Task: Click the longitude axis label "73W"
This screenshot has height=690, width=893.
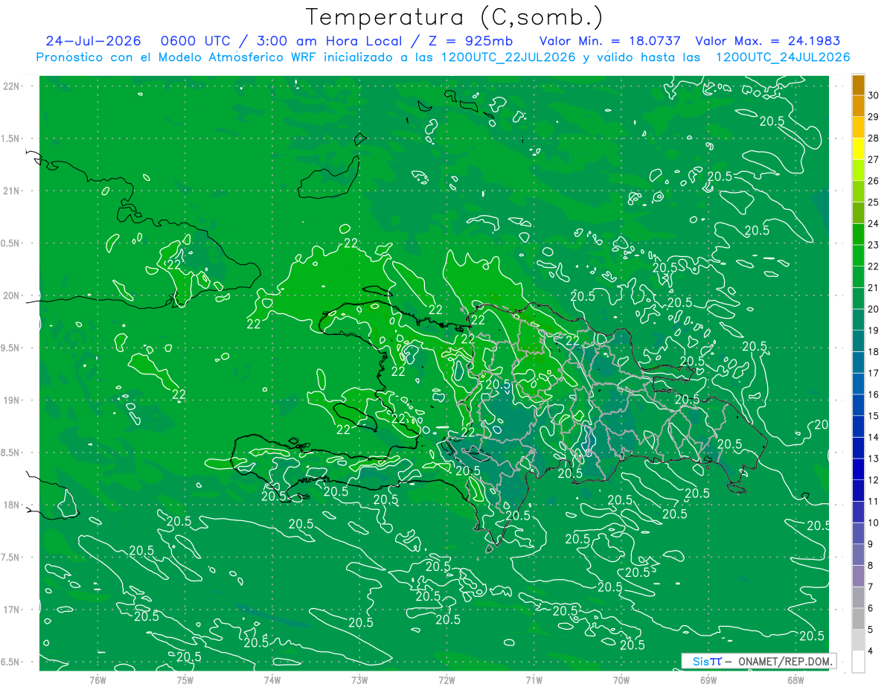Action: 359,680
